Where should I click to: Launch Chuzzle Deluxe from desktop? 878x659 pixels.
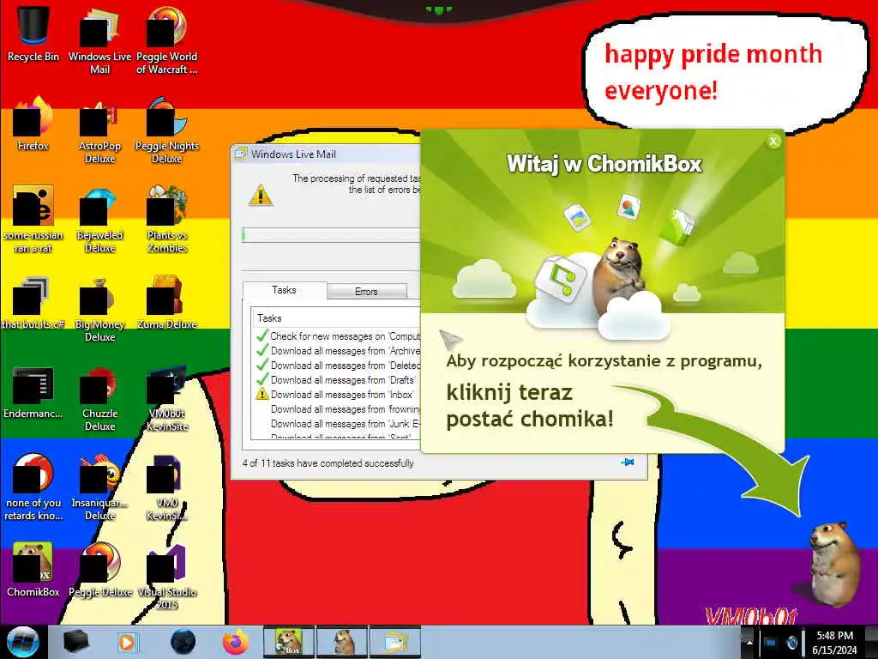(99, 398)
